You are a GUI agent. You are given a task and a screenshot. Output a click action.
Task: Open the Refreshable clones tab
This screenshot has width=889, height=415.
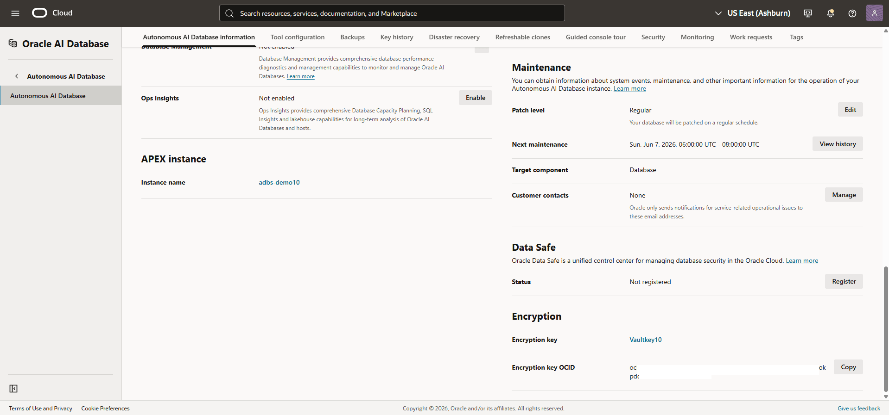point(523,37)
